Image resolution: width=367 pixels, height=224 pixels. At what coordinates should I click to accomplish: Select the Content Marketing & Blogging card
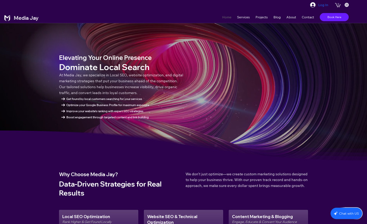coord(268,217)
